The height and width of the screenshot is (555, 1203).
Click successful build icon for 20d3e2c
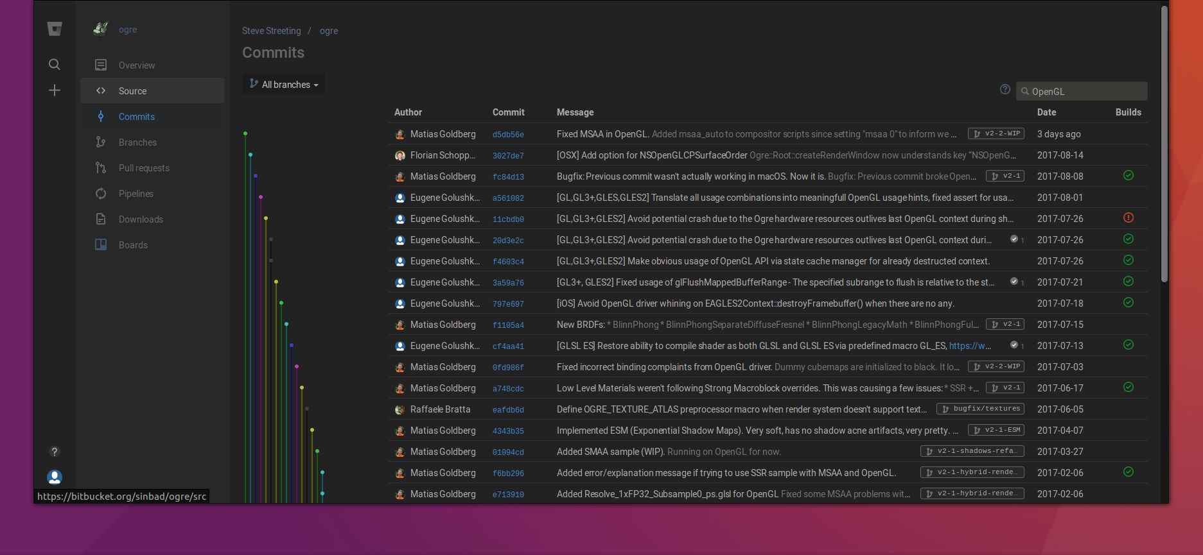[1128, 239]
